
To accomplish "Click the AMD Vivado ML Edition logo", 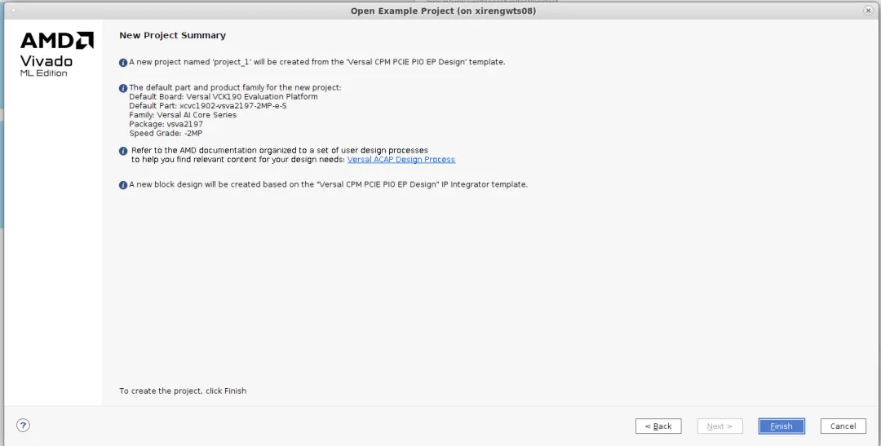I will click(x=56, y=54).
